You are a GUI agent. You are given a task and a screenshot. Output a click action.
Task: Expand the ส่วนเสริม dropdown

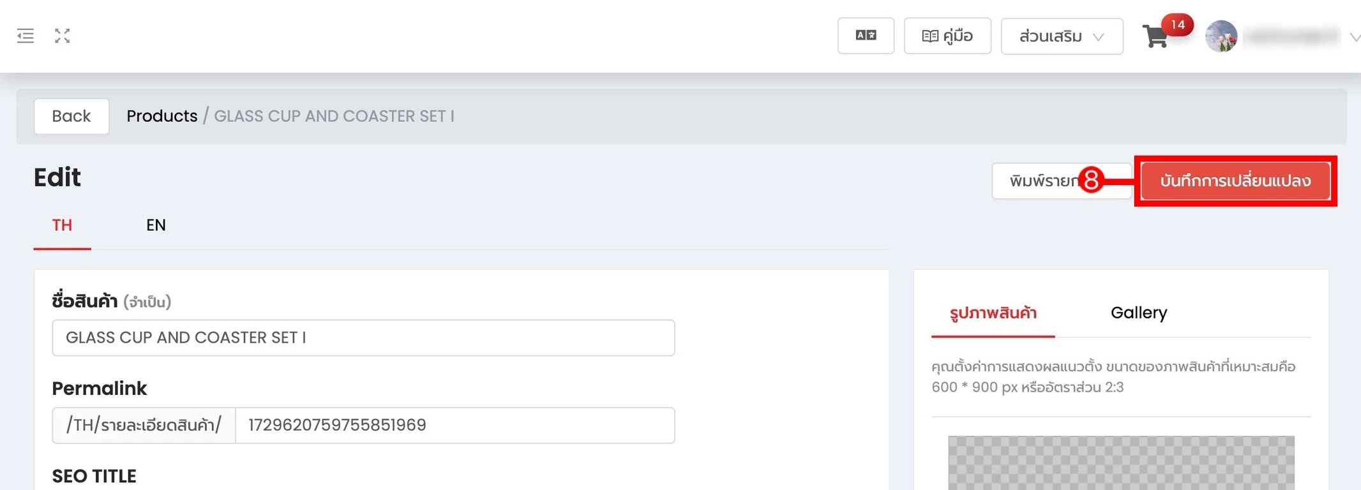pyautogui.click(x=1062, y=36)
